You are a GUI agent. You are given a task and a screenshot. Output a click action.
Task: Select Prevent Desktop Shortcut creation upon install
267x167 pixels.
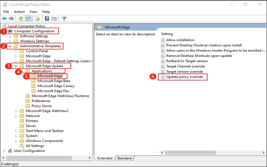204,45
